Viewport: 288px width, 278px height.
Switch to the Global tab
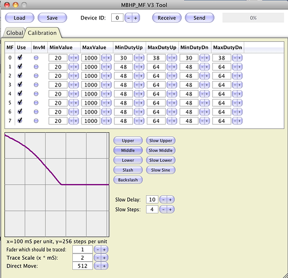[14, 33]
